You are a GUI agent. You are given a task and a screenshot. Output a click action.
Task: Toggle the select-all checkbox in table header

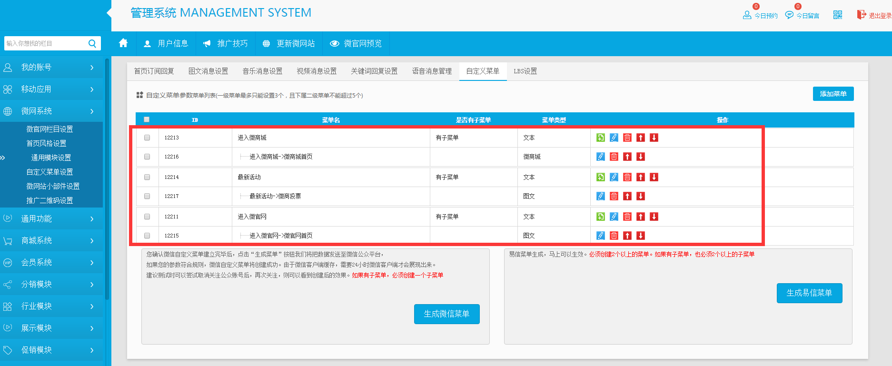point(147,119)
